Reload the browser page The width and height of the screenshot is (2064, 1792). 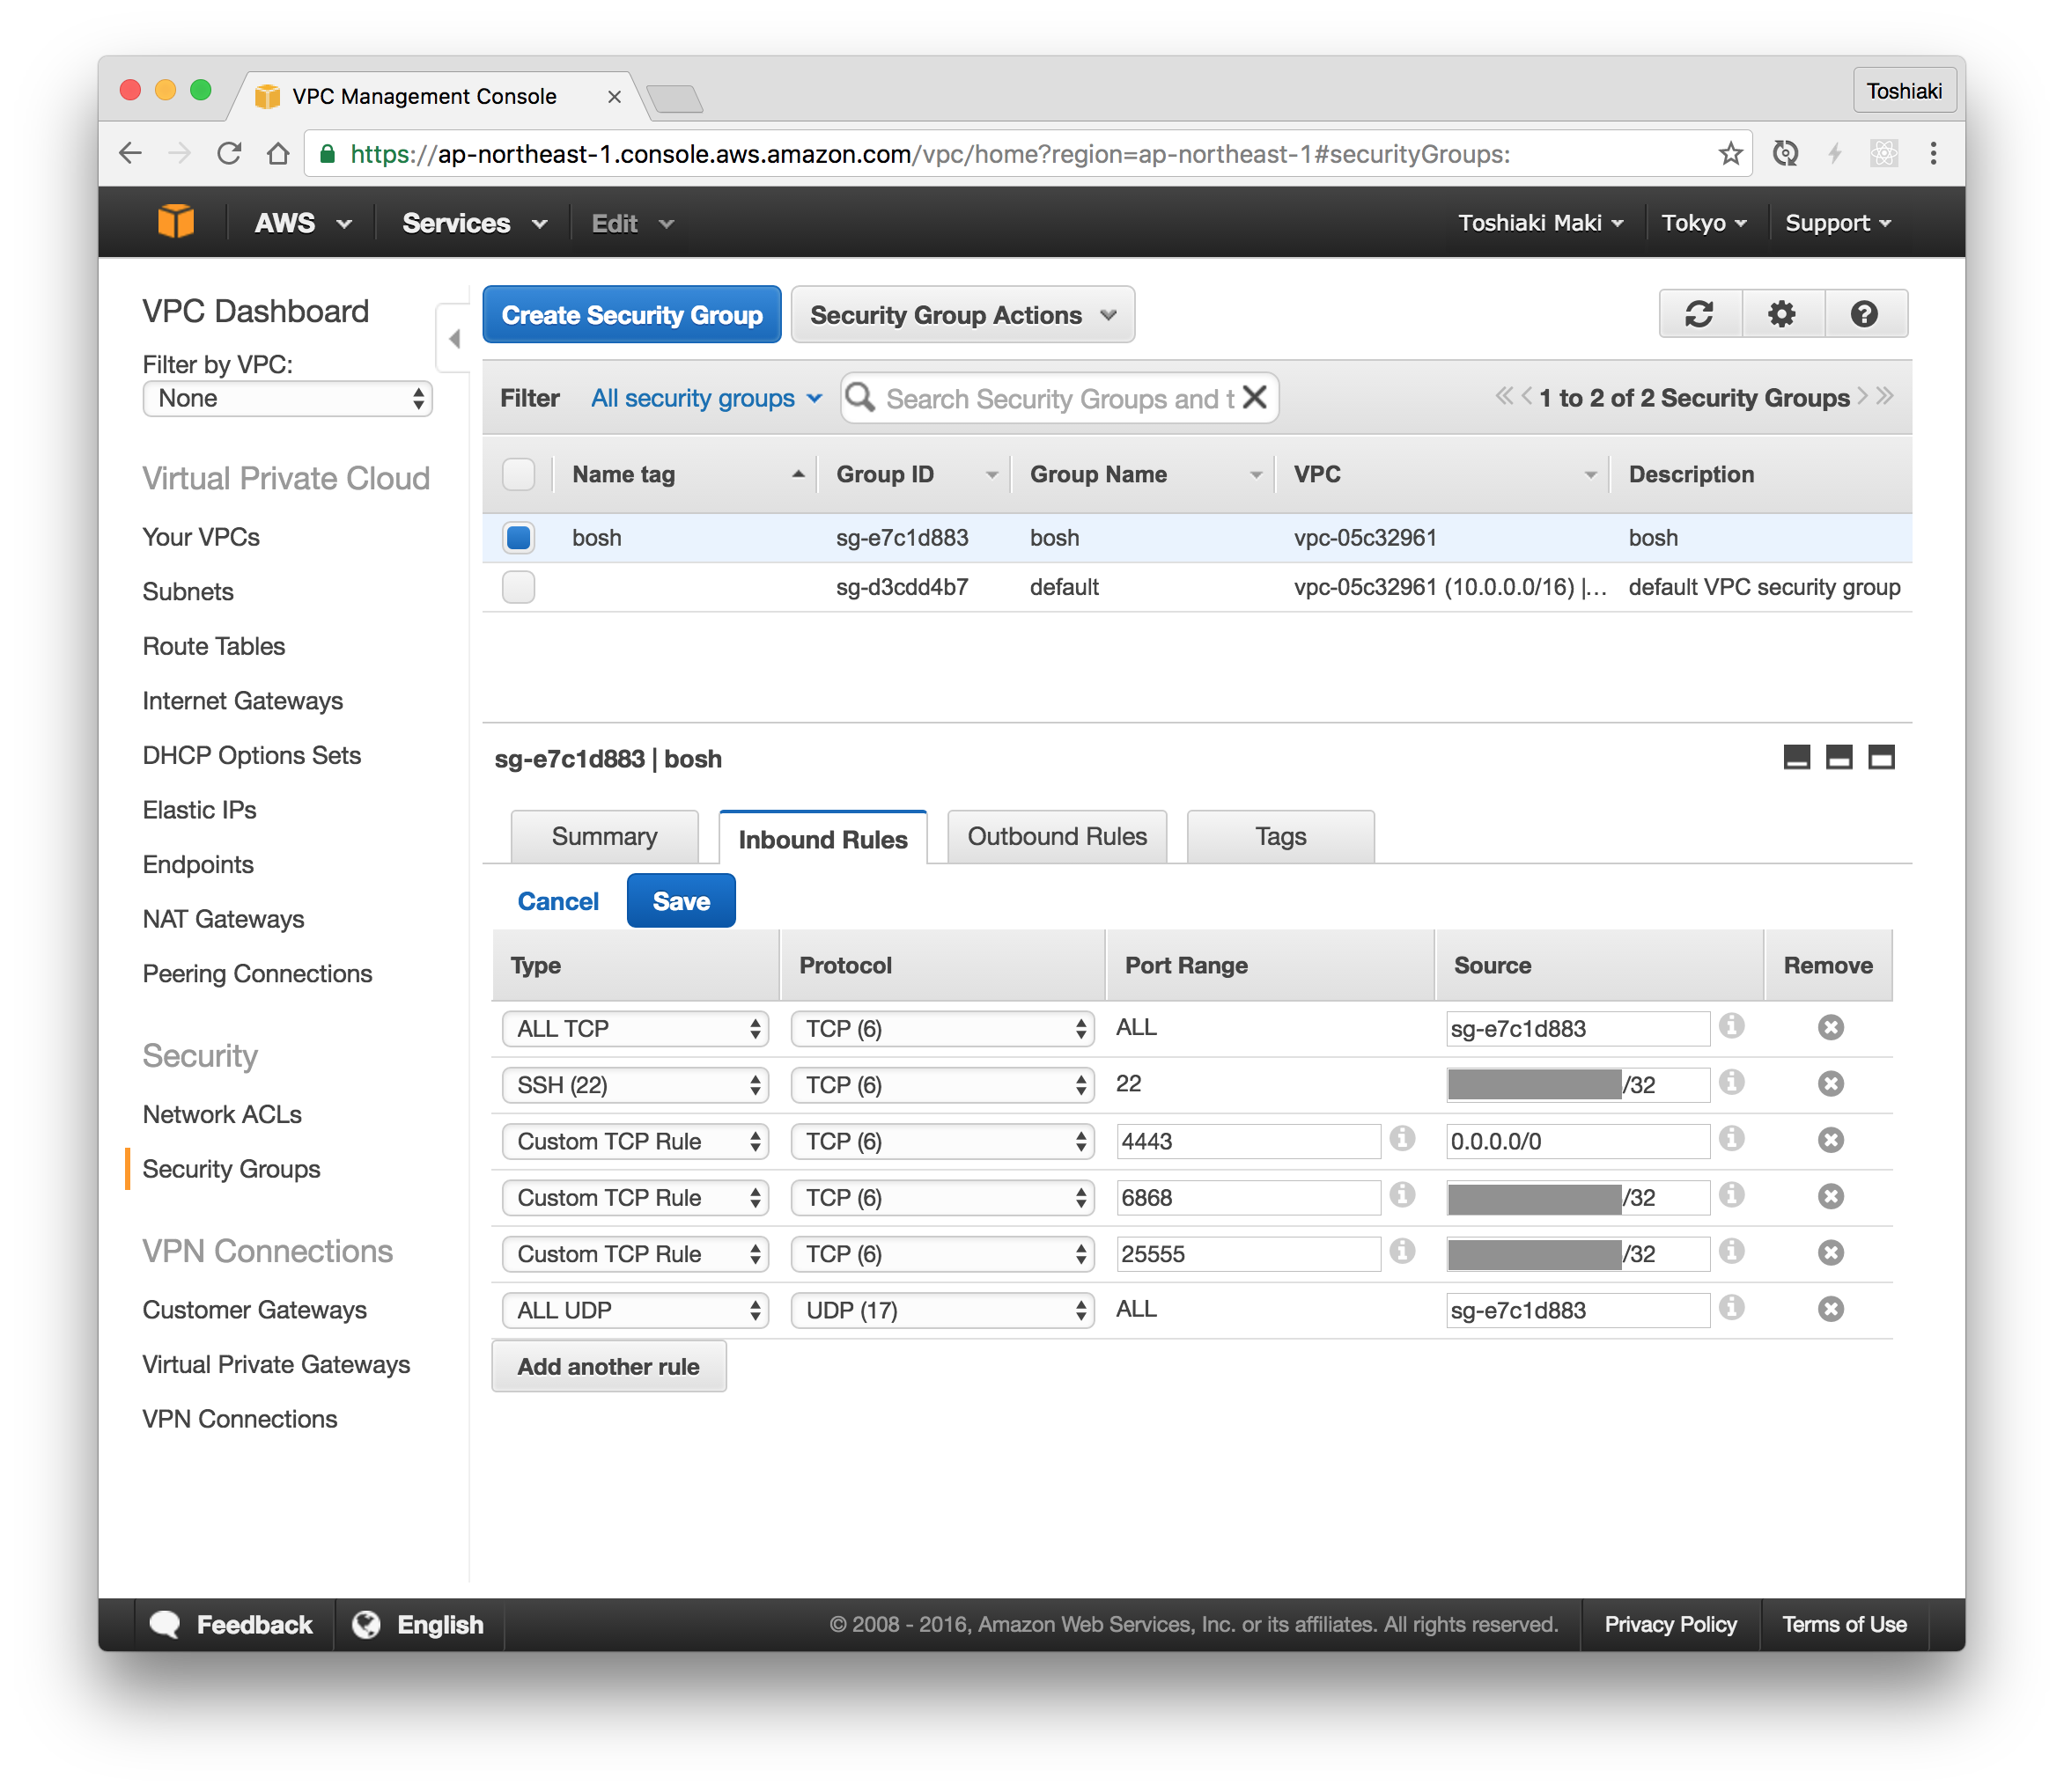tap(229, 153)
